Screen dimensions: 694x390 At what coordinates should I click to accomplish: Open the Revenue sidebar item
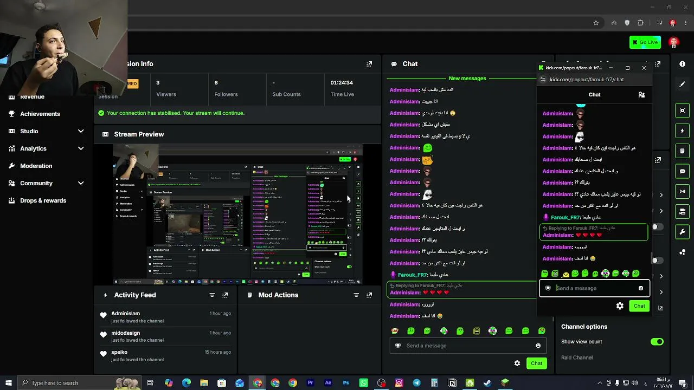pos(33,97)
